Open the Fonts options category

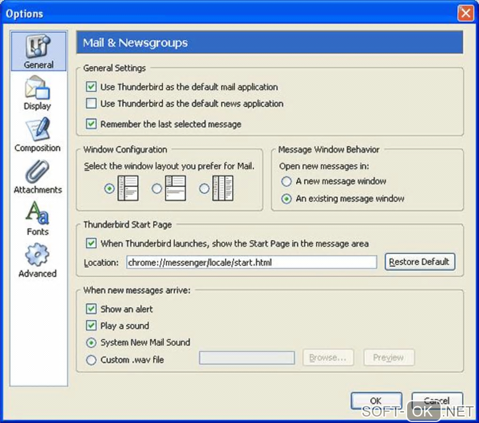(x=38, y=218)
